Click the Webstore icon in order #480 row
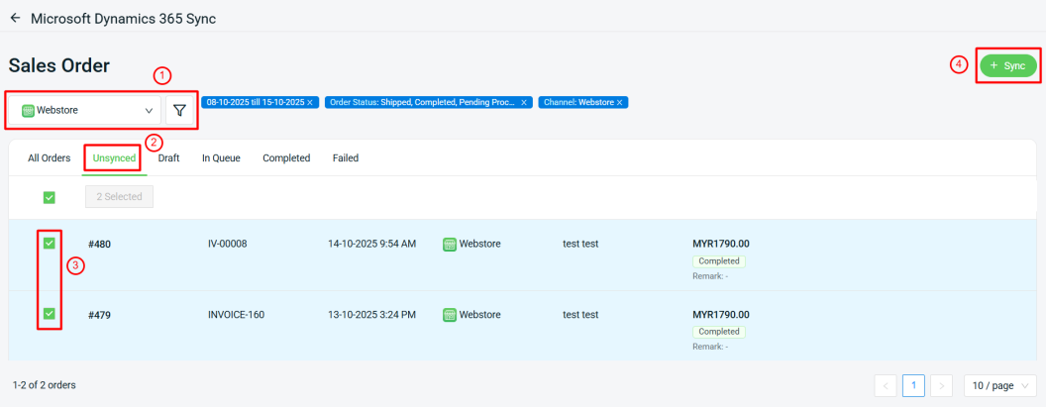1046x407 pixels. (449, 244)
